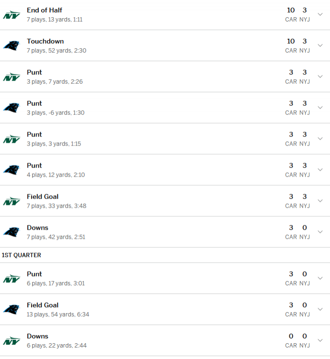Click the 1ST QUARTER section header
This screenshot has height=359, width=330.
coord(22,255)
